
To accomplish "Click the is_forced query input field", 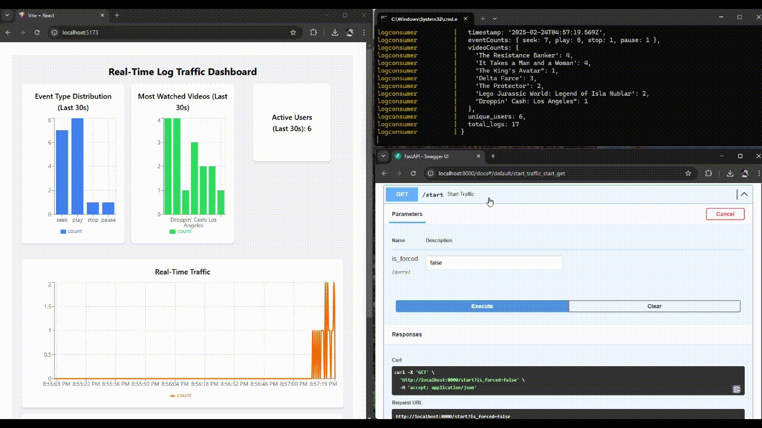I will coord(493,262).
